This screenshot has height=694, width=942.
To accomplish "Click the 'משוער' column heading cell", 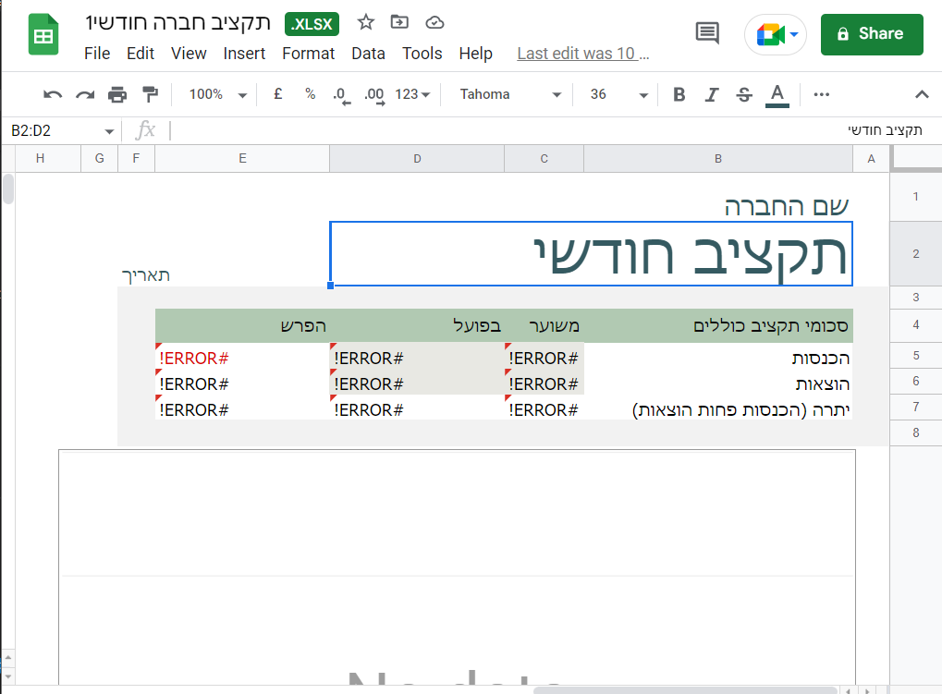I will pyautogui.click(x=544, y=326).
